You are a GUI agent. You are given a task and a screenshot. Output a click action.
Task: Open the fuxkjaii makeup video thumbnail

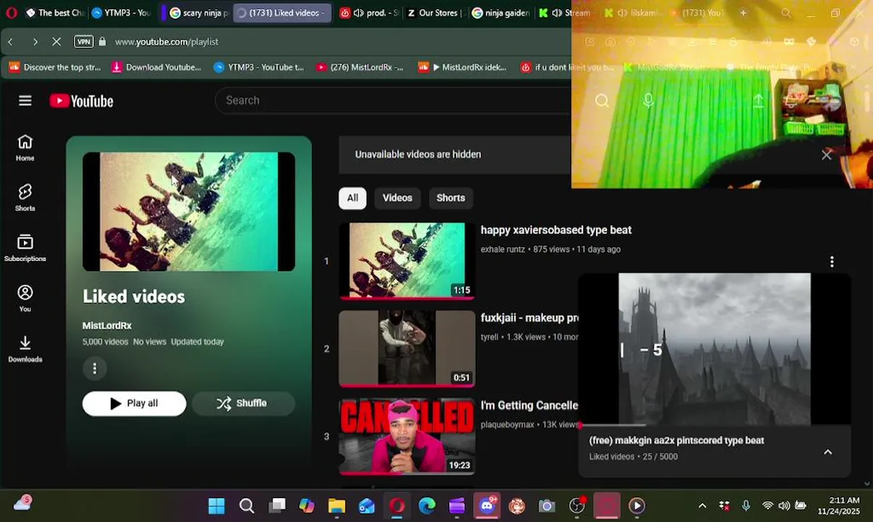(x=407, y=349)
